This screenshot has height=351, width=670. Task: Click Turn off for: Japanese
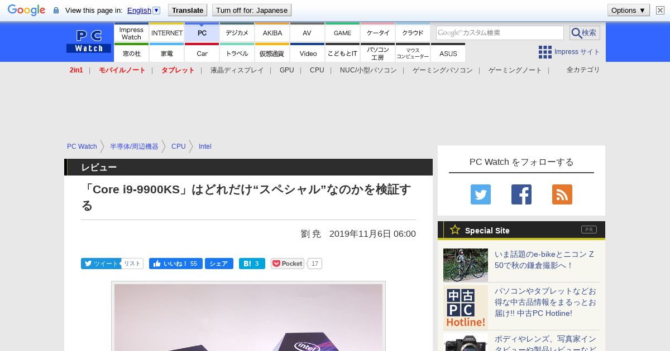(x=252, y=10)
